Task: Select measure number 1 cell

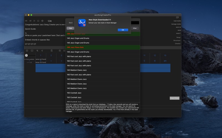Action: coord(41,55)
